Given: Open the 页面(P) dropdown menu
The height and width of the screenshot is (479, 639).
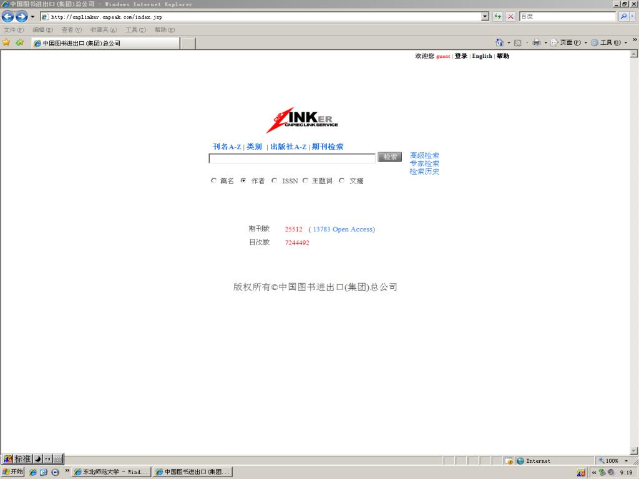Looking at the screenshot, I should (569, 43).
